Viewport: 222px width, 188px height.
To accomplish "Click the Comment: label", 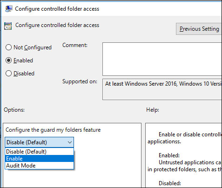I will click(x=75, y=45).
